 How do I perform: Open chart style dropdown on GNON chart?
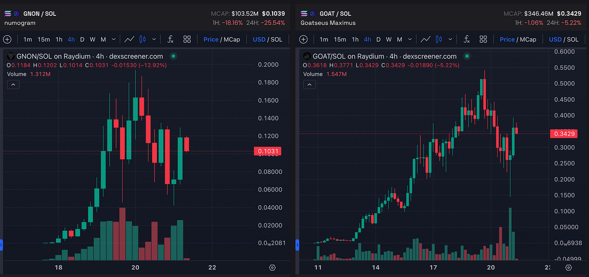154,39
